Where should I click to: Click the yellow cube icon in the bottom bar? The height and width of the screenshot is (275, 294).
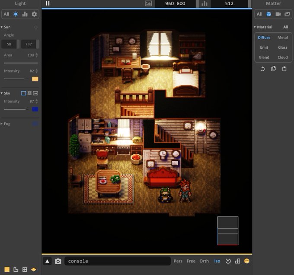[x=247, y=261]
